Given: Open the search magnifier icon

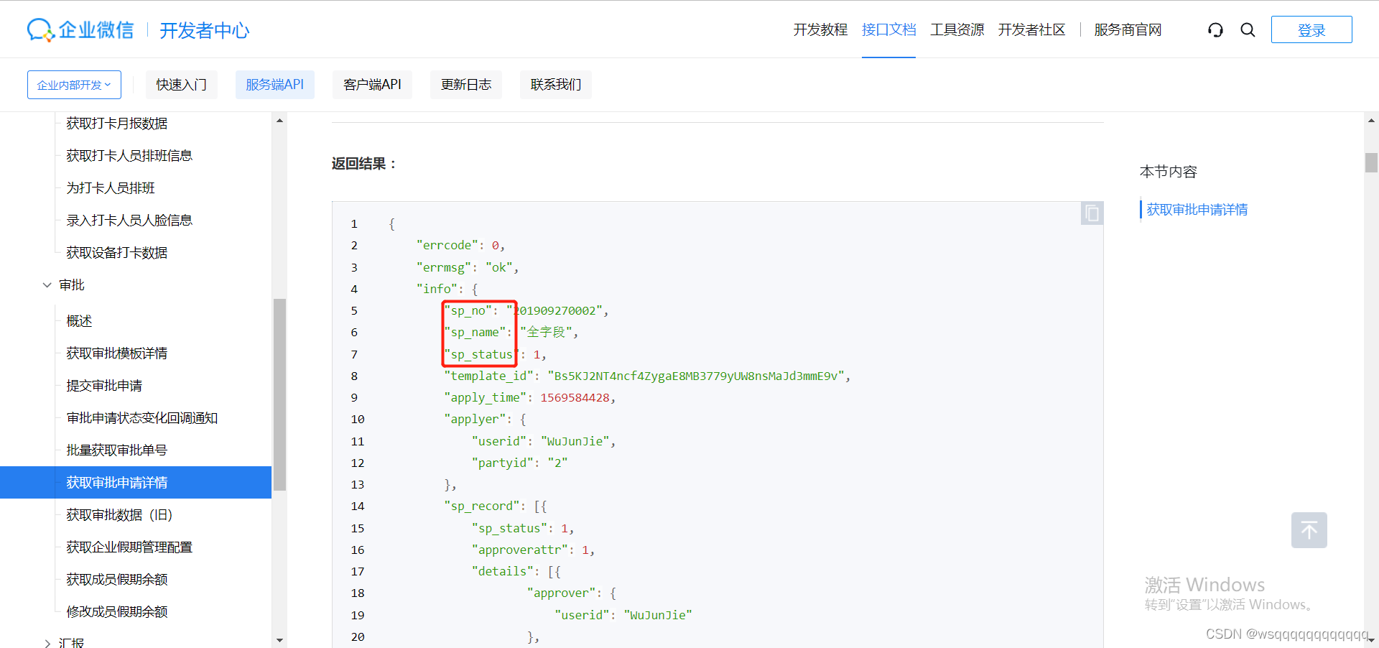Looking at the screenshot, I should click(1248, 30).
